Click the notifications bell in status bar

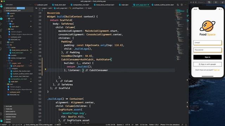186,125
